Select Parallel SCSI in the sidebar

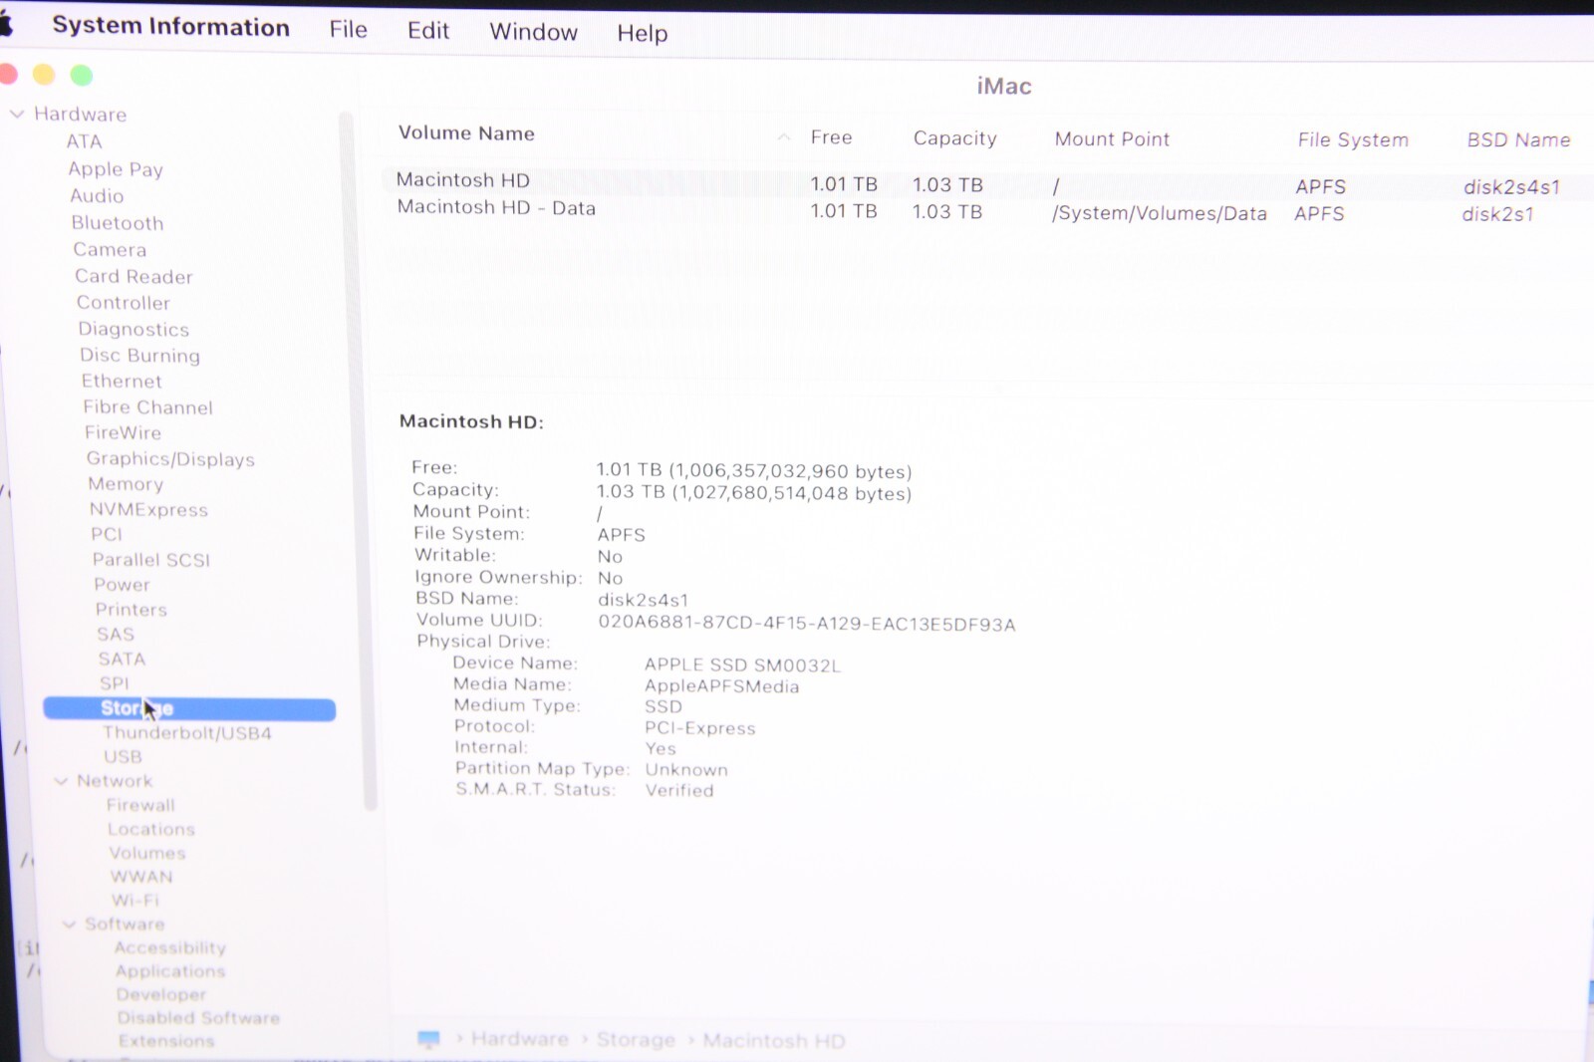point(151,560)
